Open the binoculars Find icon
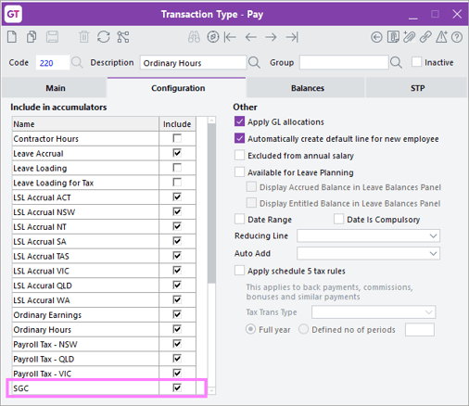Image resolution: width=469 pixels, height=406 pixels. pyautogui.click(x=194, y=37)
